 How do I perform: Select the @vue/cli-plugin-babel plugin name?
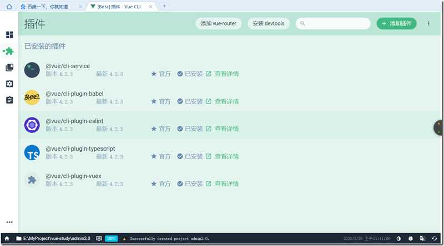click(x=74, y=94)
